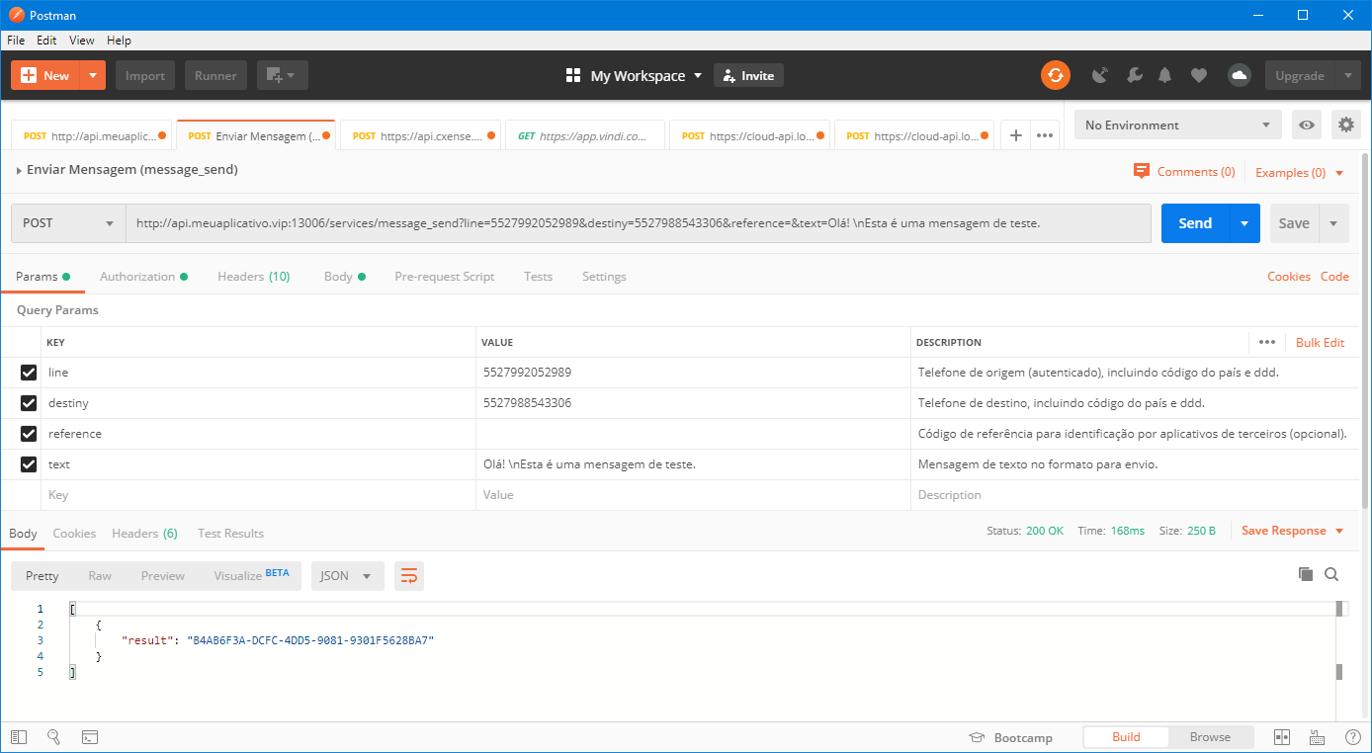This screenshot has width=1372, height=753.
Task: Click the environment quick look eye icon
Action: pyautogui.click(x=1307, y=125)
